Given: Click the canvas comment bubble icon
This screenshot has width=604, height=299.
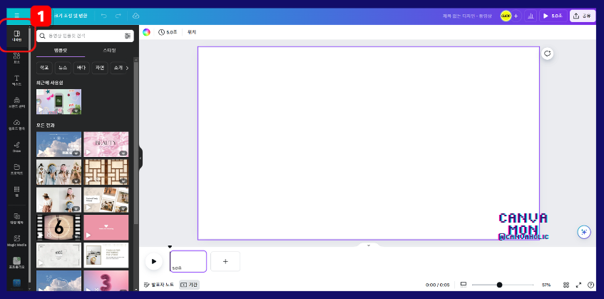Looking at the screenshot, I should coord(548,54).
